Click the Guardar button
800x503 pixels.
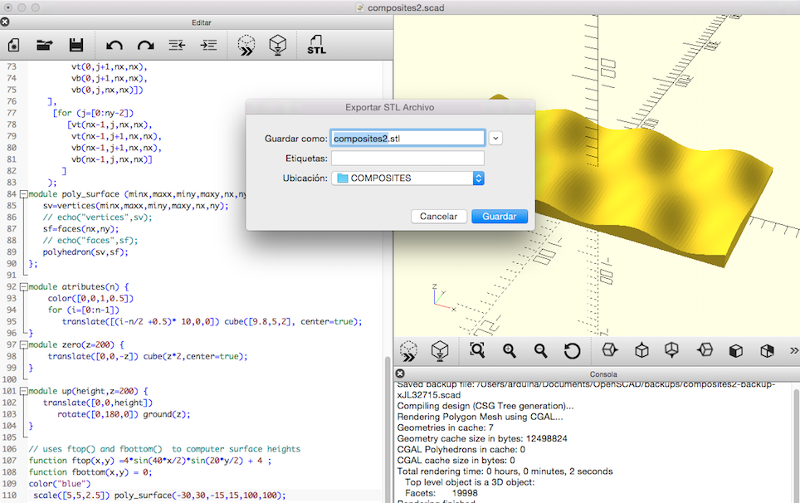(500, 217)
